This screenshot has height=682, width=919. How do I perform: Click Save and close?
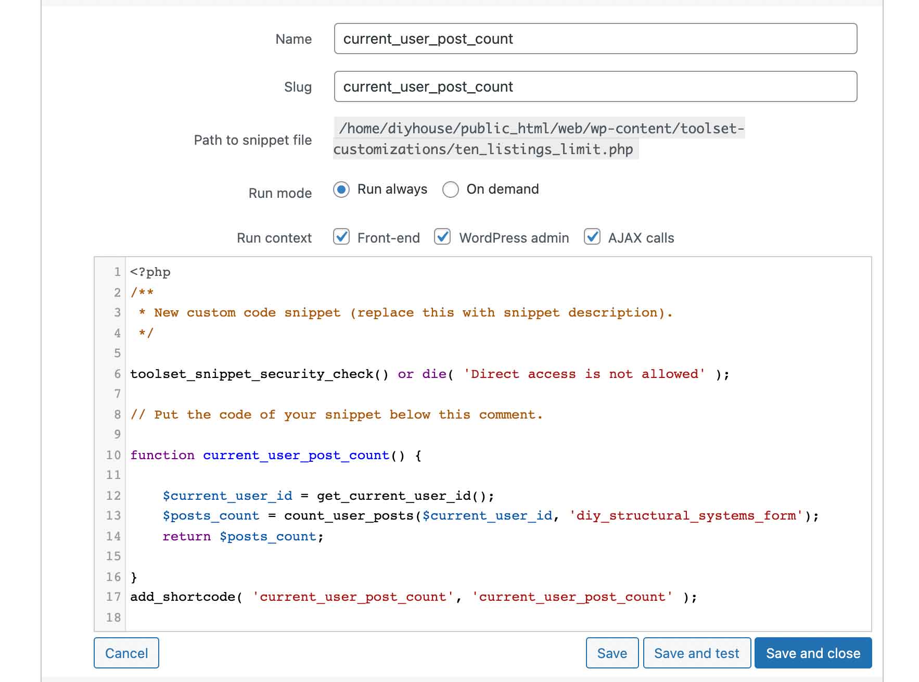coord(813,653)
